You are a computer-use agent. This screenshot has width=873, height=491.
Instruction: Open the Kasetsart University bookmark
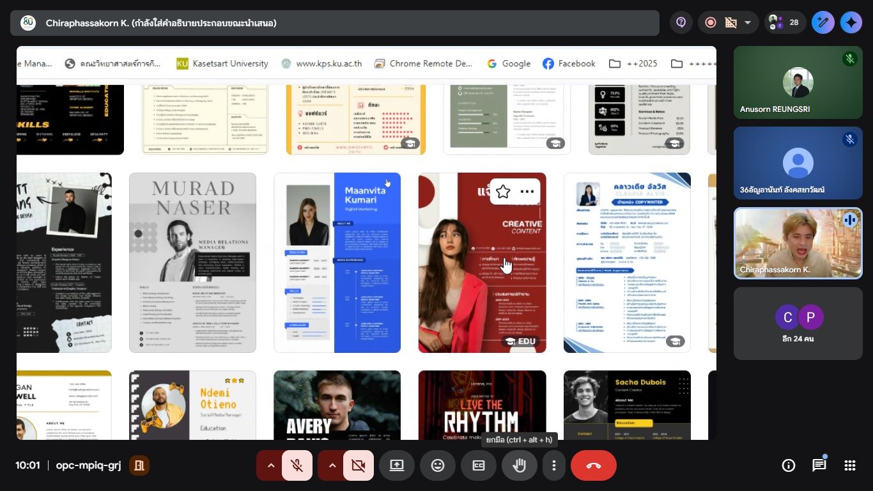coord(222,63)
